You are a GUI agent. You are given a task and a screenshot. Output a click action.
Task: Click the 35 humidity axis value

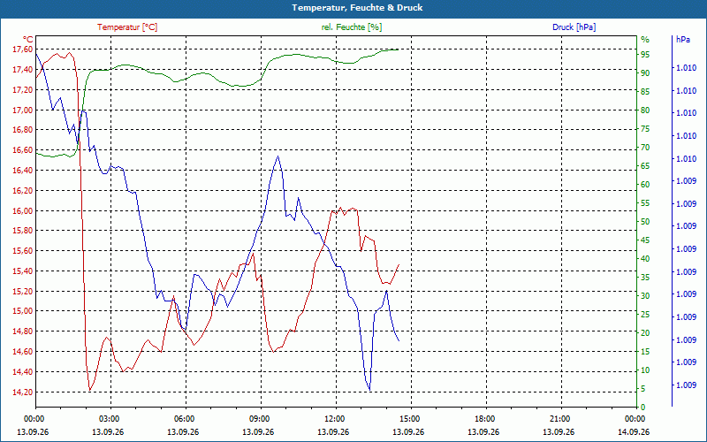pyautogui.click(x=645, y=278)
